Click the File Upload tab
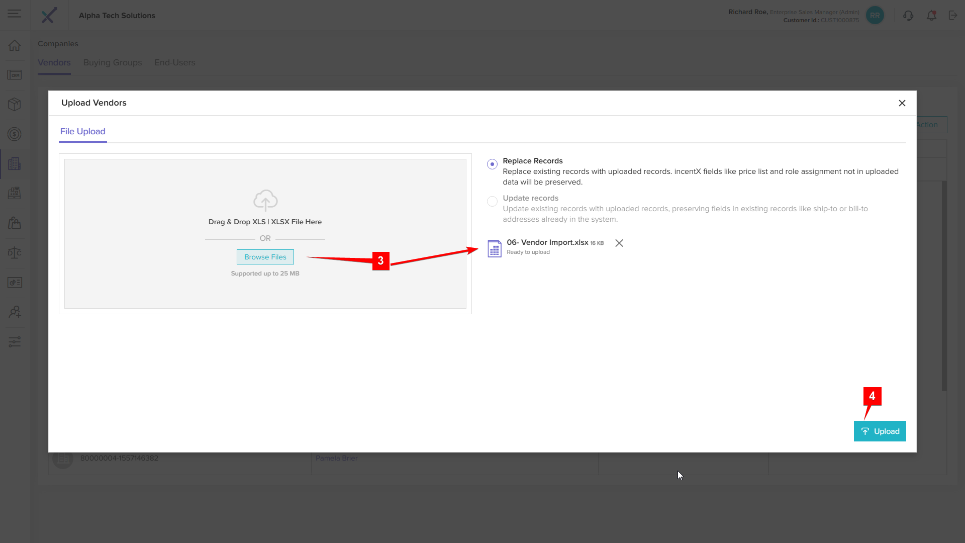Viewport: 965px width, 543px height. click(83, 131)
